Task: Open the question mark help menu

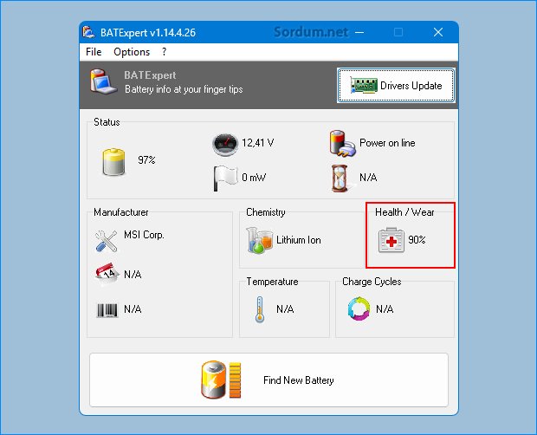Action: 164,52
